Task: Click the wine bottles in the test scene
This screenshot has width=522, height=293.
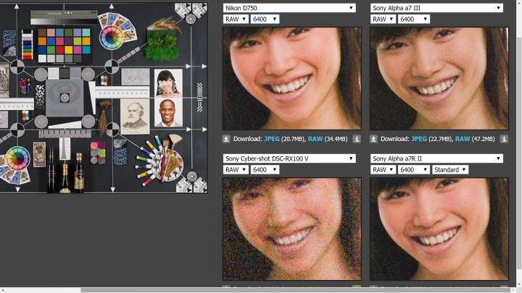Action: 65,171
